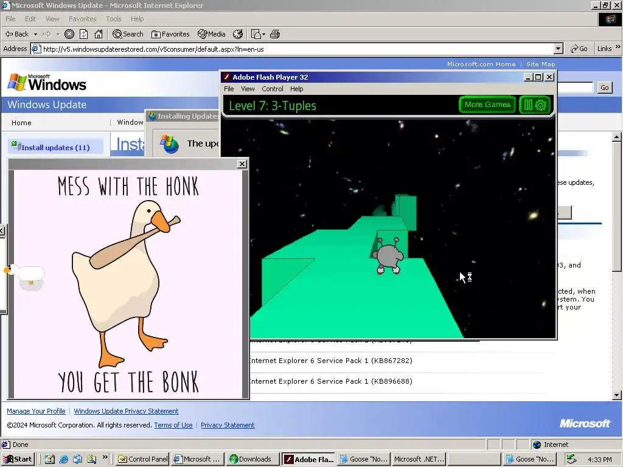623x467 pixels.
Task: Open the History icon in IE toolbar
Action: (x=238, y=34)
